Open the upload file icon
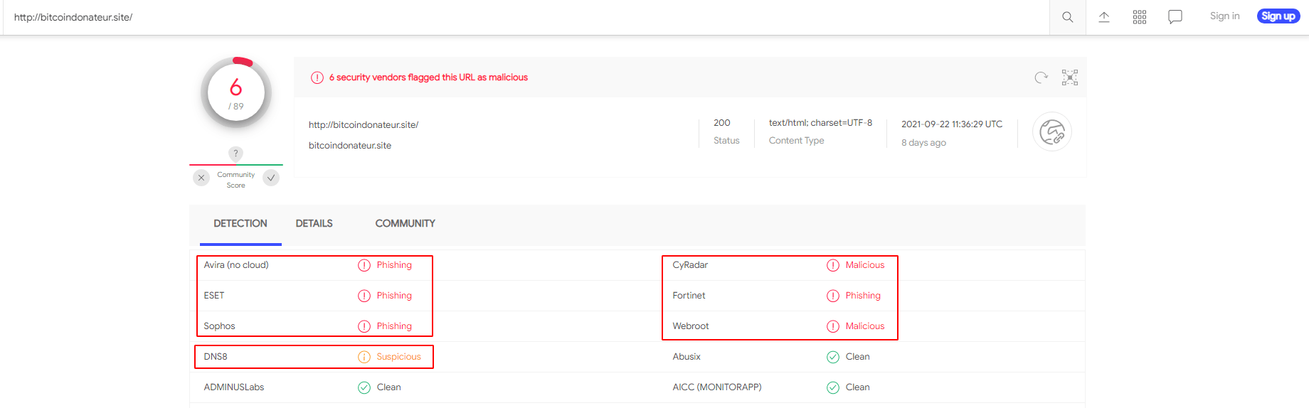1309x408 pixels. [x=1104, y=17]
